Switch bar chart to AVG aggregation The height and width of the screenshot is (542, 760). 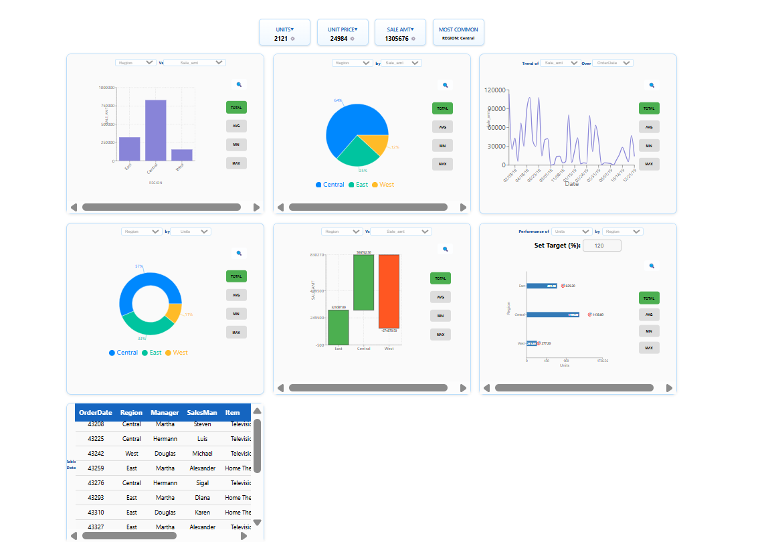coord(236,126)
